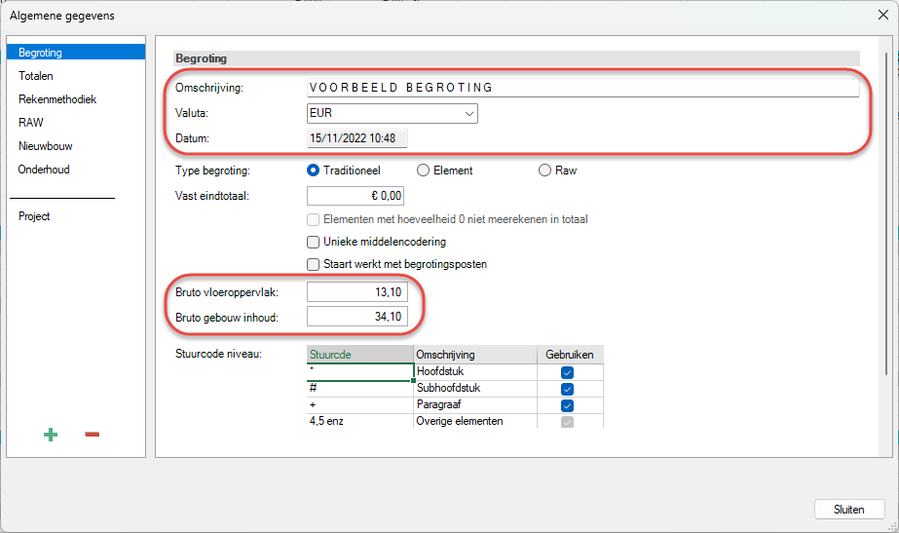The height and width of the screenshot is (533, 899).
Task: Enable Unieke middelencodering checkbox
Action: tap(314, 242)
